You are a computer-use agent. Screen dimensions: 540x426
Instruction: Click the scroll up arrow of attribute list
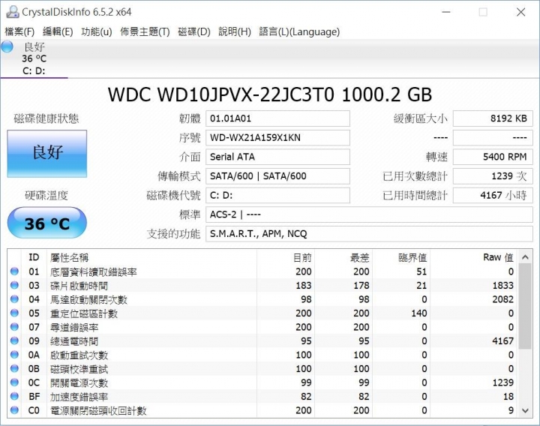click(525, 257)
